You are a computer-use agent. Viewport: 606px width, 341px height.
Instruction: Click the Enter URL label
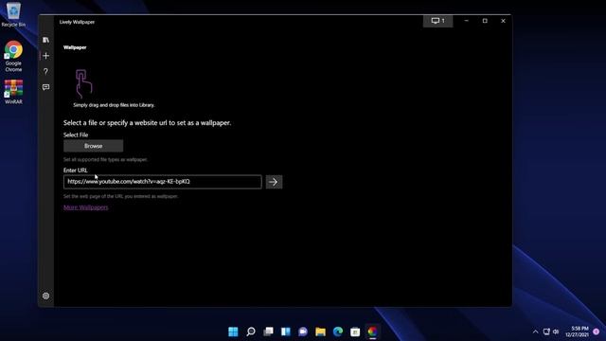[x=76, y=170]
